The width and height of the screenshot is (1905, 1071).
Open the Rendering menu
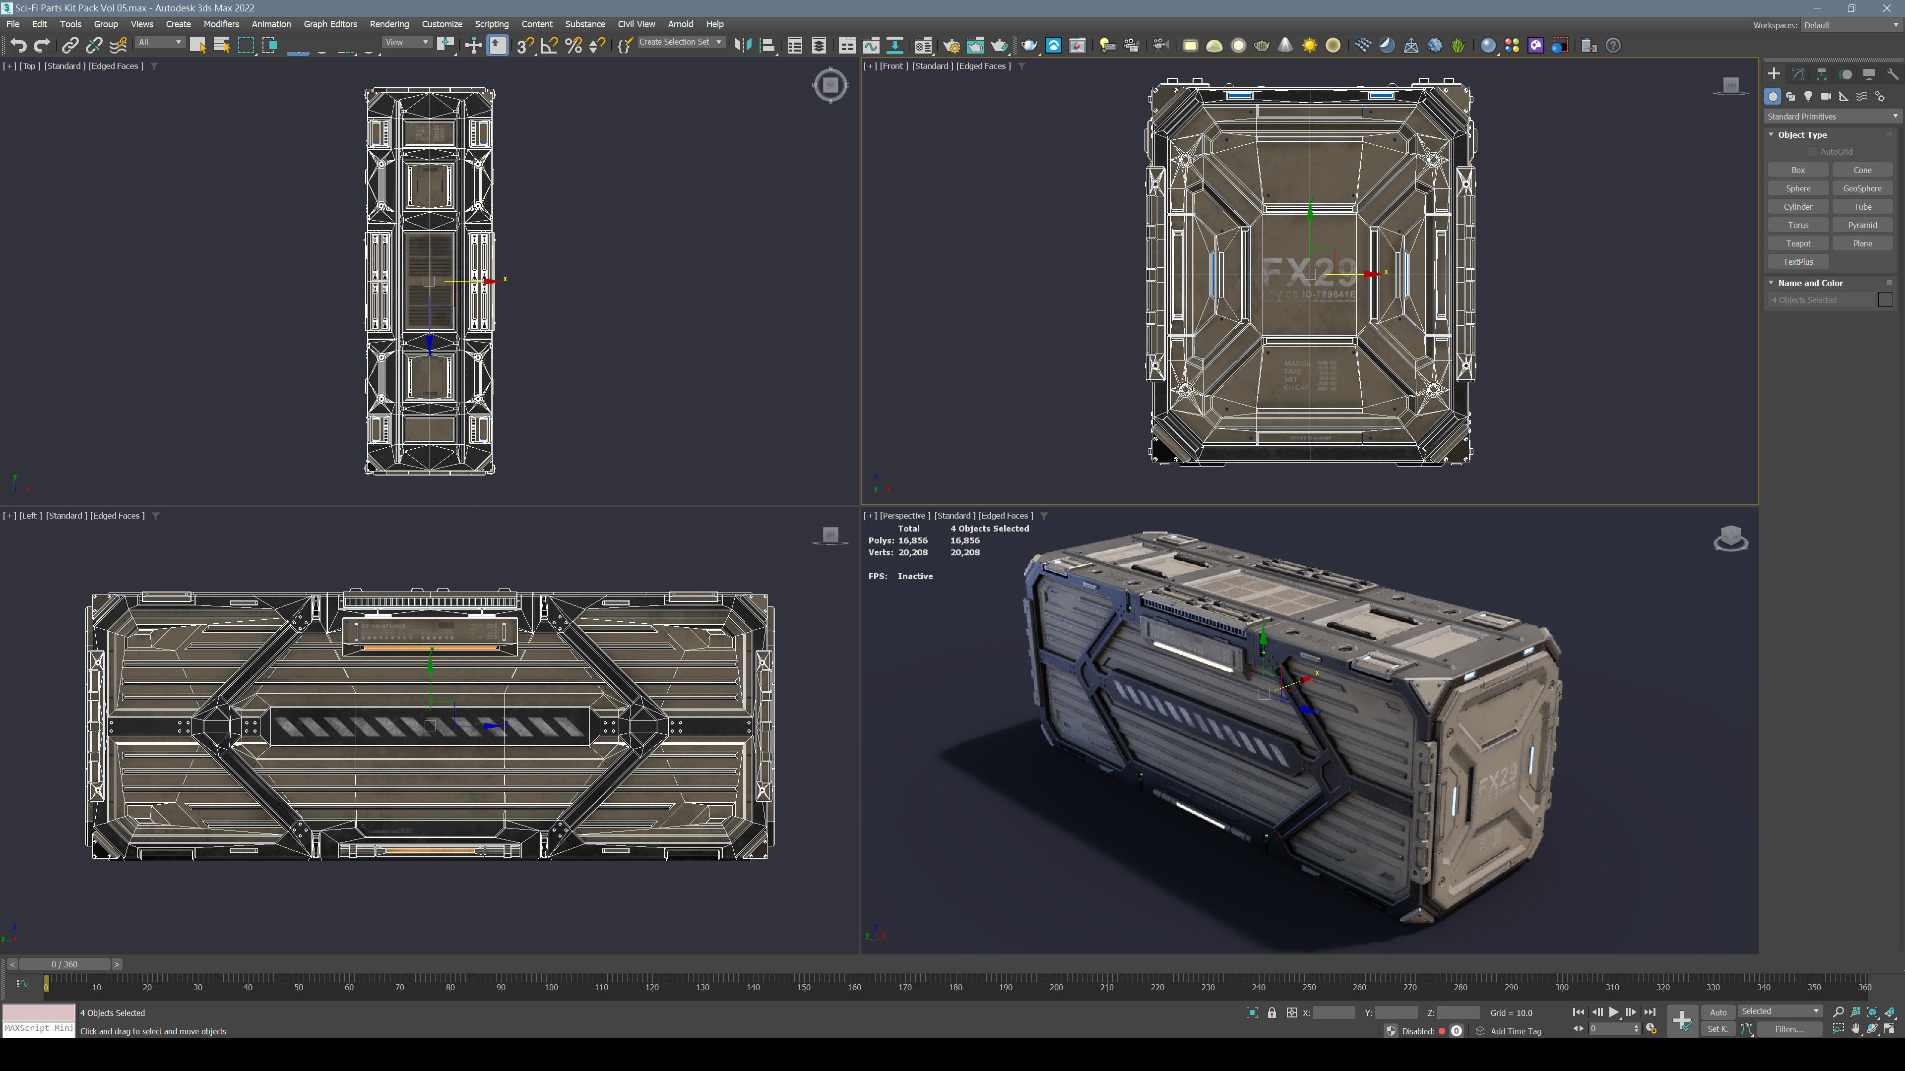click(389, 24)
